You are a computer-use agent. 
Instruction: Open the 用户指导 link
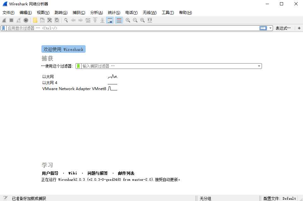tap(50, 173)
